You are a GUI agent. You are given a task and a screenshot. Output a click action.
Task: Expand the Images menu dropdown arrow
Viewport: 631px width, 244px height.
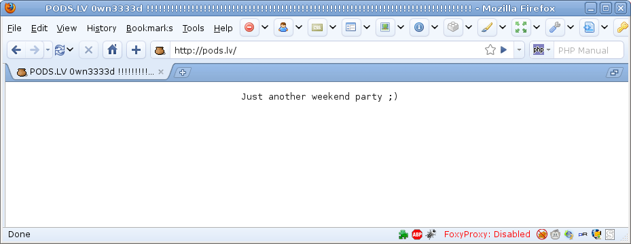click(401, 27)
